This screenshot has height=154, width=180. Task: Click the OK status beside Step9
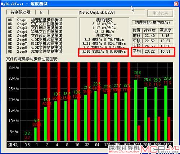[x=10, y=51]
